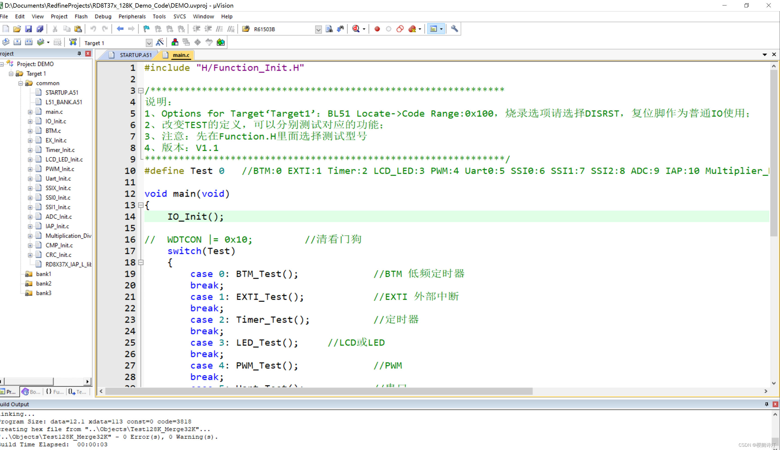
Task: Translate the current file icon
Action: click(x=5, y=42)
